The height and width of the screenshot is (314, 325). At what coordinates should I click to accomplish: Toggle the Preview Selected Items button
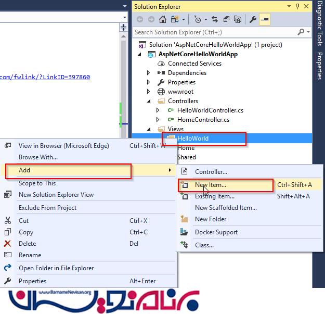tap(265, 20)
